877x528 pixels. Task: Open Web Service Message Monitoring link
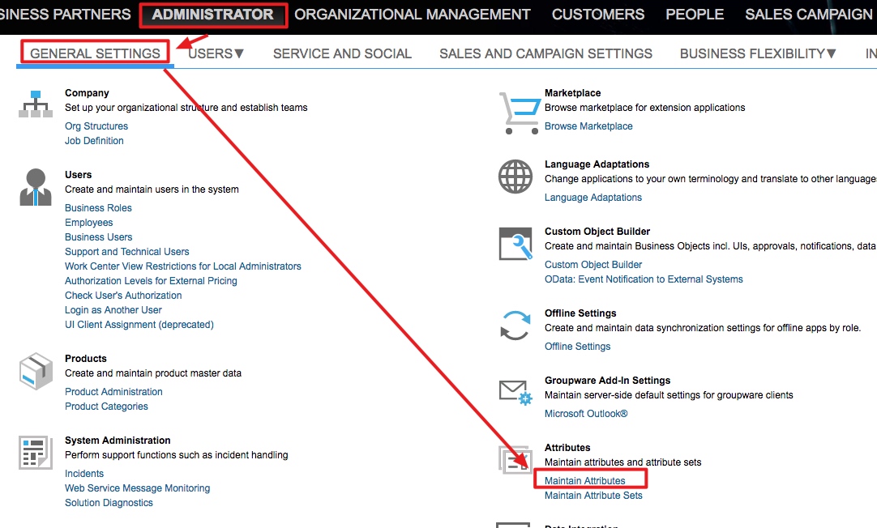tap(138, 488)
